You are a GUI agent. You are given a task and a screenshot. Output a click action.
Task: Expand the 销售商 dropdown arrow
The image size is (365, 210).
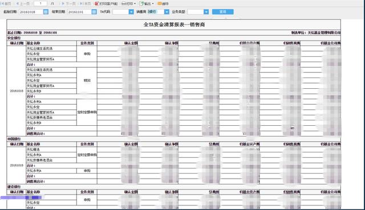[167, 11]
